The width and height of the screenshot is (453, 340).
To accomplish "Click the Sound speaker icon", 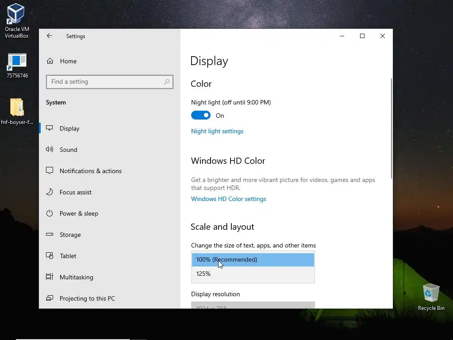I will (x=50, y=150).
